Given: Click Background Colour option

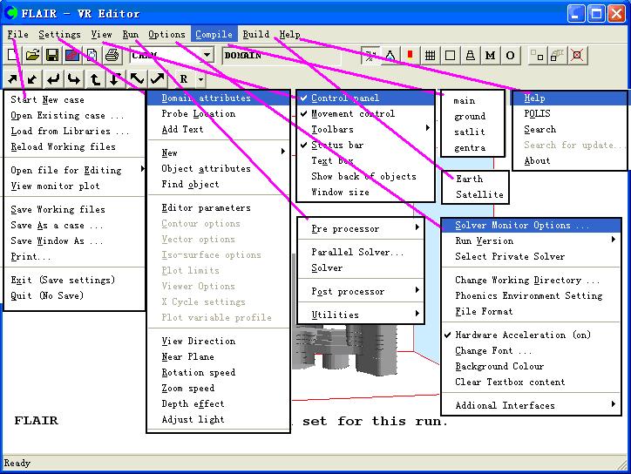Looking at the screenshot, I should 499,367.
